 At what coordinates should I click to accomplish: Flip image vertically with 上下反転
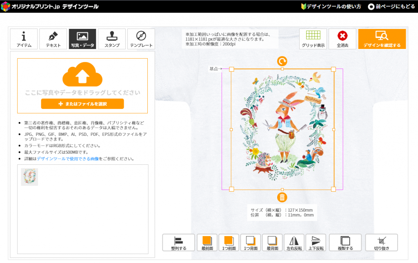click(316, 243)
